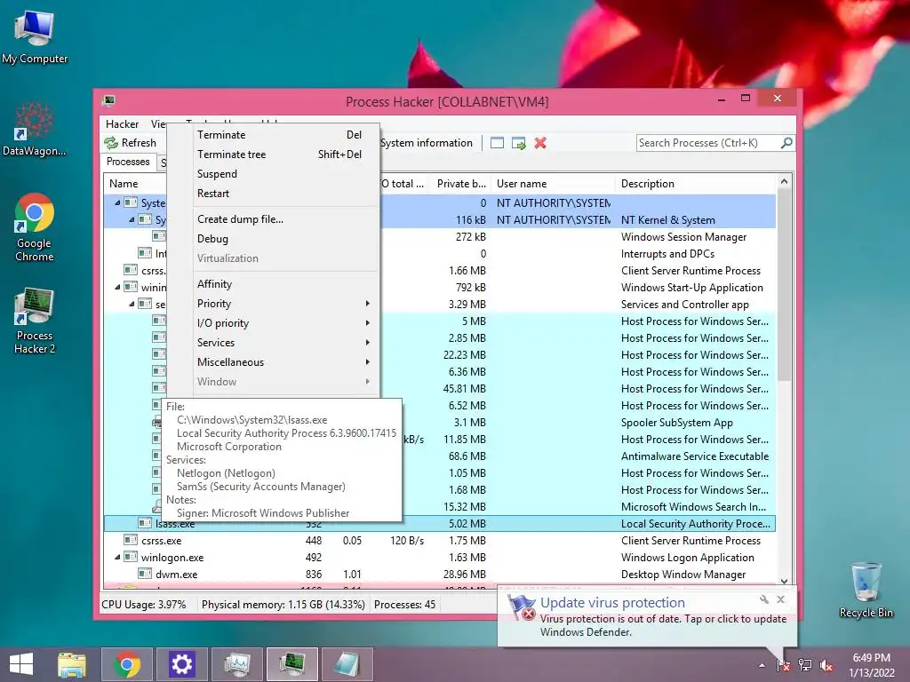This screenshot has height=682, width=910.
Task: Choose Suspend in the context menu
Action: tap(283, 174)
